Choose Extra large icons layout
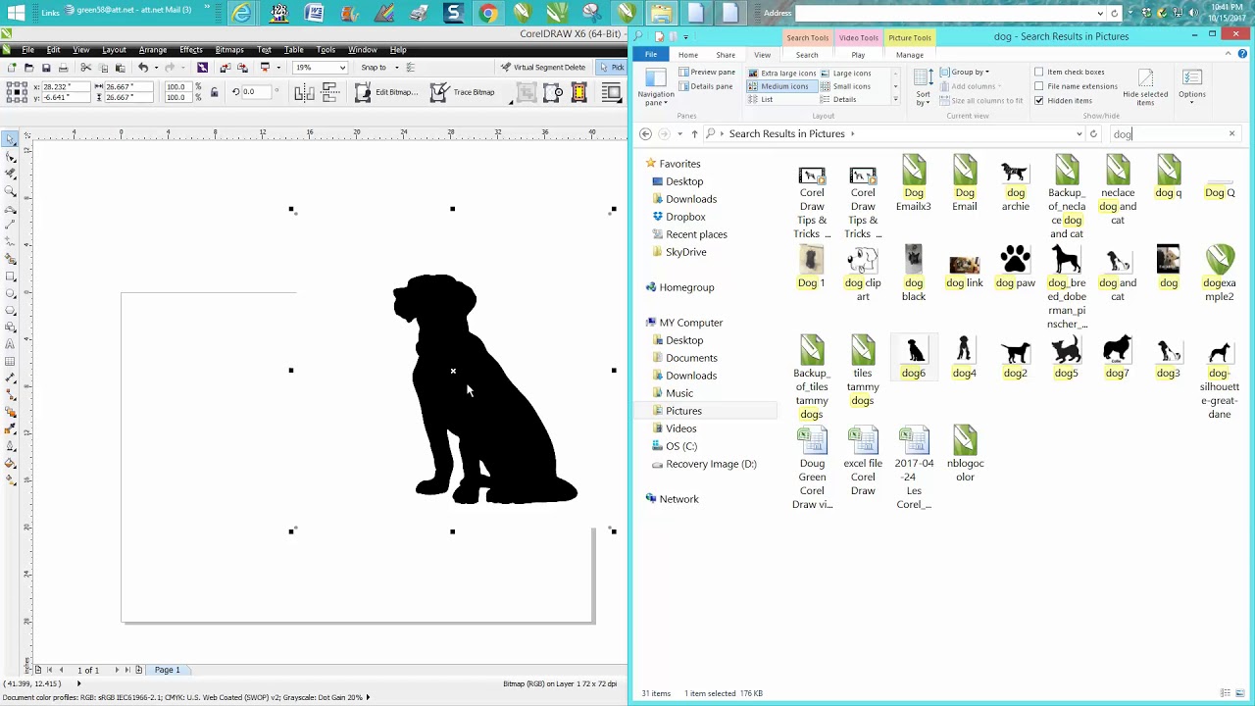 point(781,73)
